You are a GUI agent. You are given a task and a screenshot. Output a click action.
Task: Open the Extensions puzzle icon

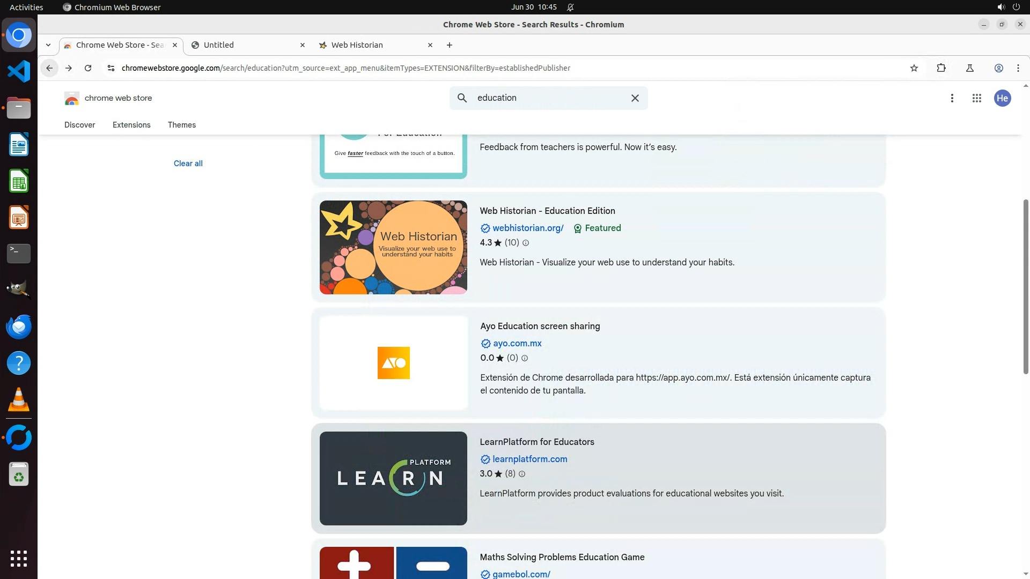pos(941,68)
